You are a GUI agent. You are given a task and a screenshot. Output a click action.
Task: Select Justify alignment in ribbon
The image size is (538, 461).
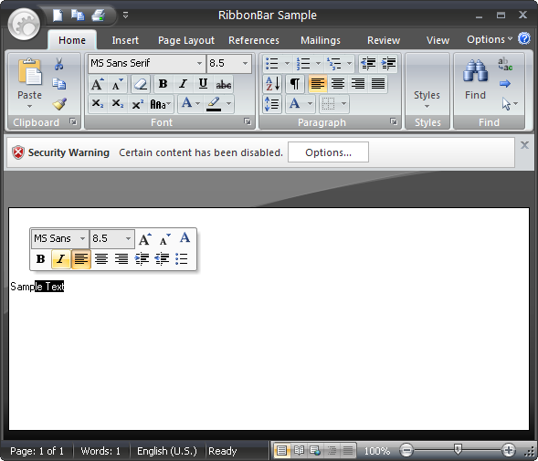coord(378,84)
